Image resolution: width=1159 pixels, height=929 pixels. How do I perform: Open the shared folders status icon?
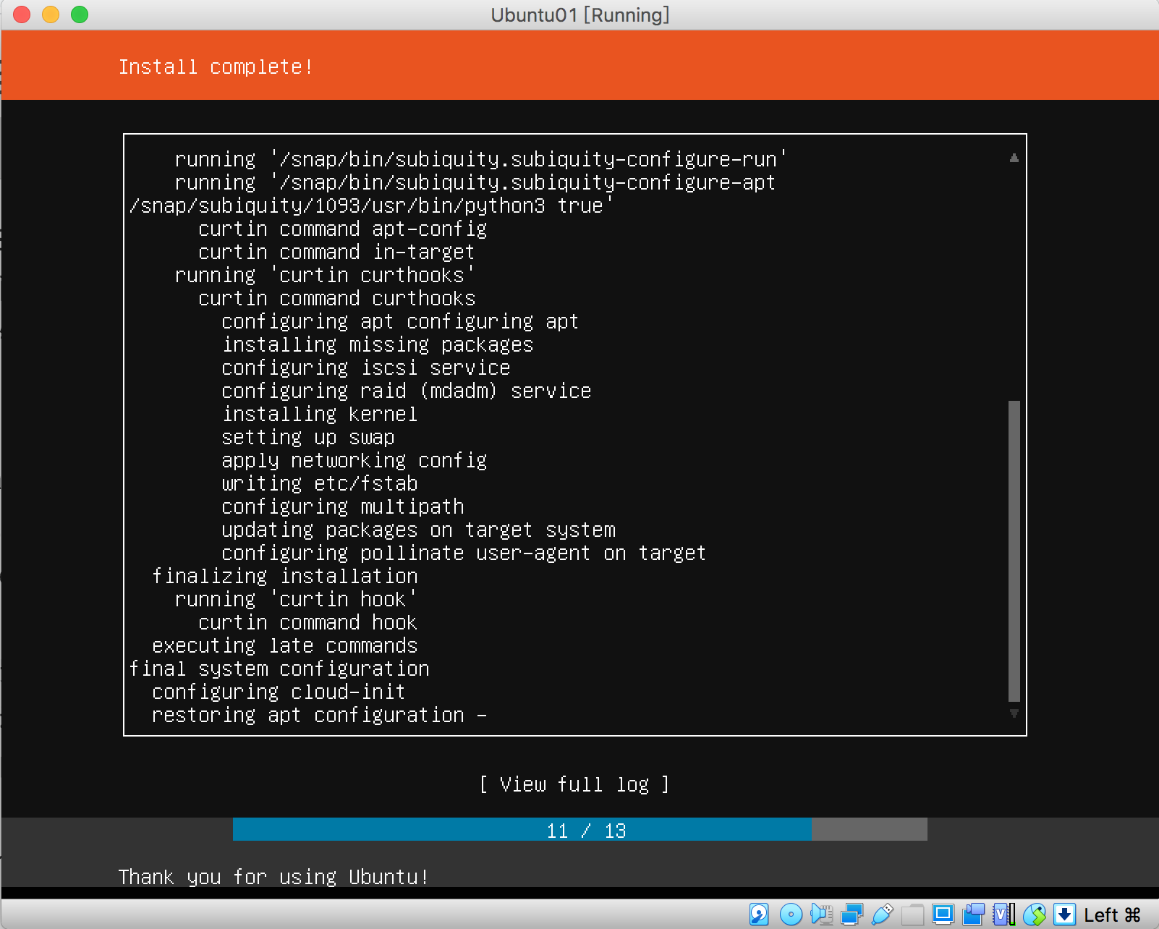pos(913,915)
